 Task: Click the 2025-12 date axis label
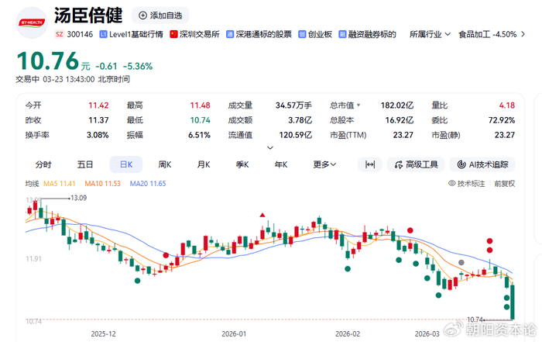pyautogui.click(x=103, y=333)
